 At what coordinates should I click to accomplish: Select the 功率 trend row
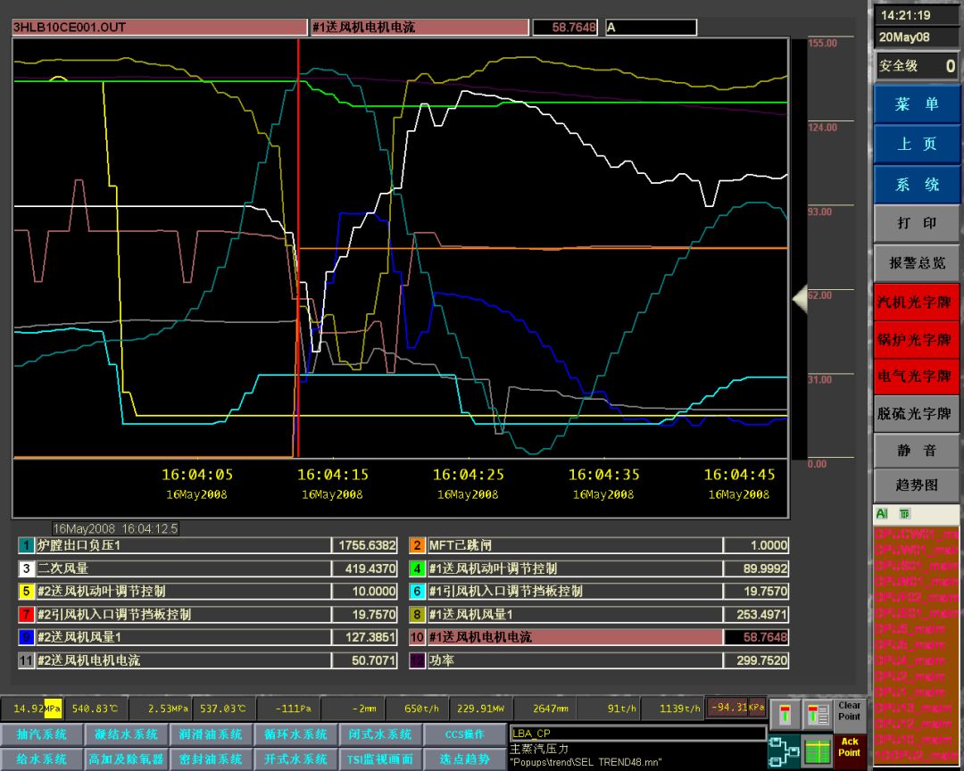pos(599,660)
